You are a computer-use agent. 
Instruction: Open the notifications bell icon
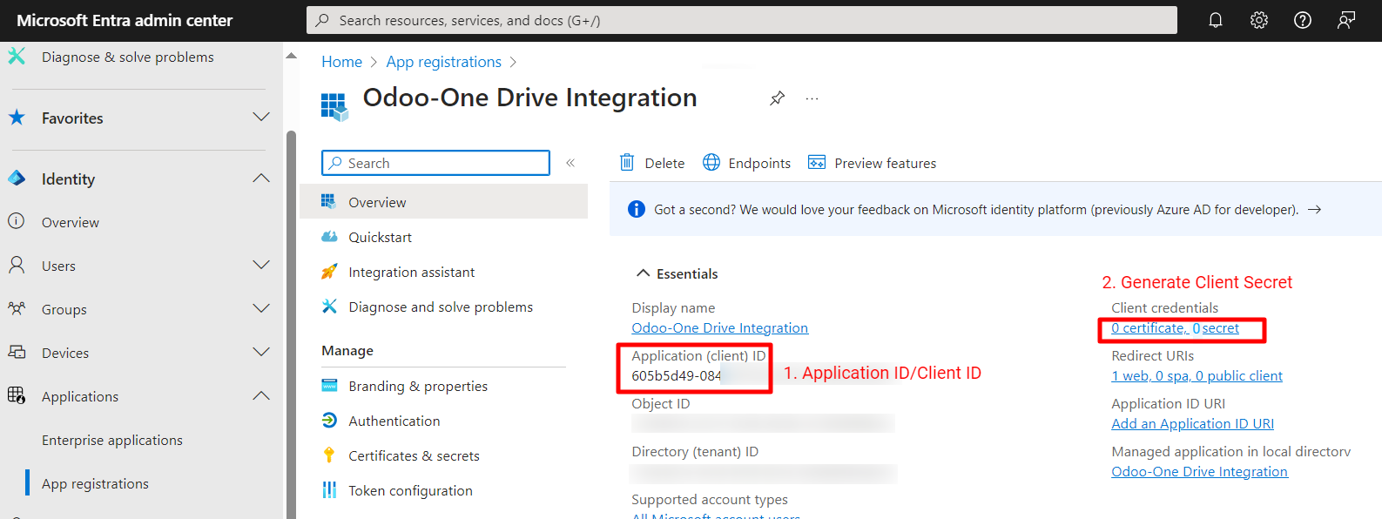(x=1216, y=20)
